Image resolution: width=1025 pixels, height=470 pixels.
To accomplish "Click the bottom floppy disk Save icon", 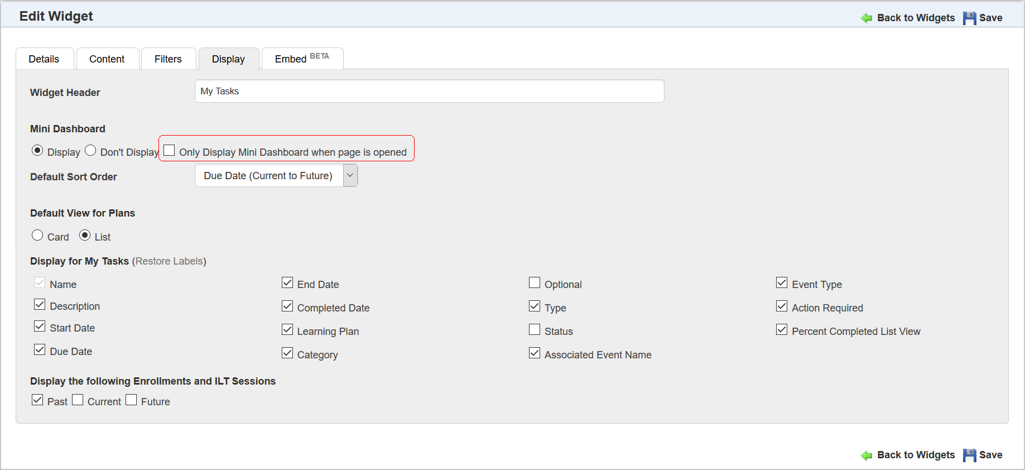I will pos(970,455).
